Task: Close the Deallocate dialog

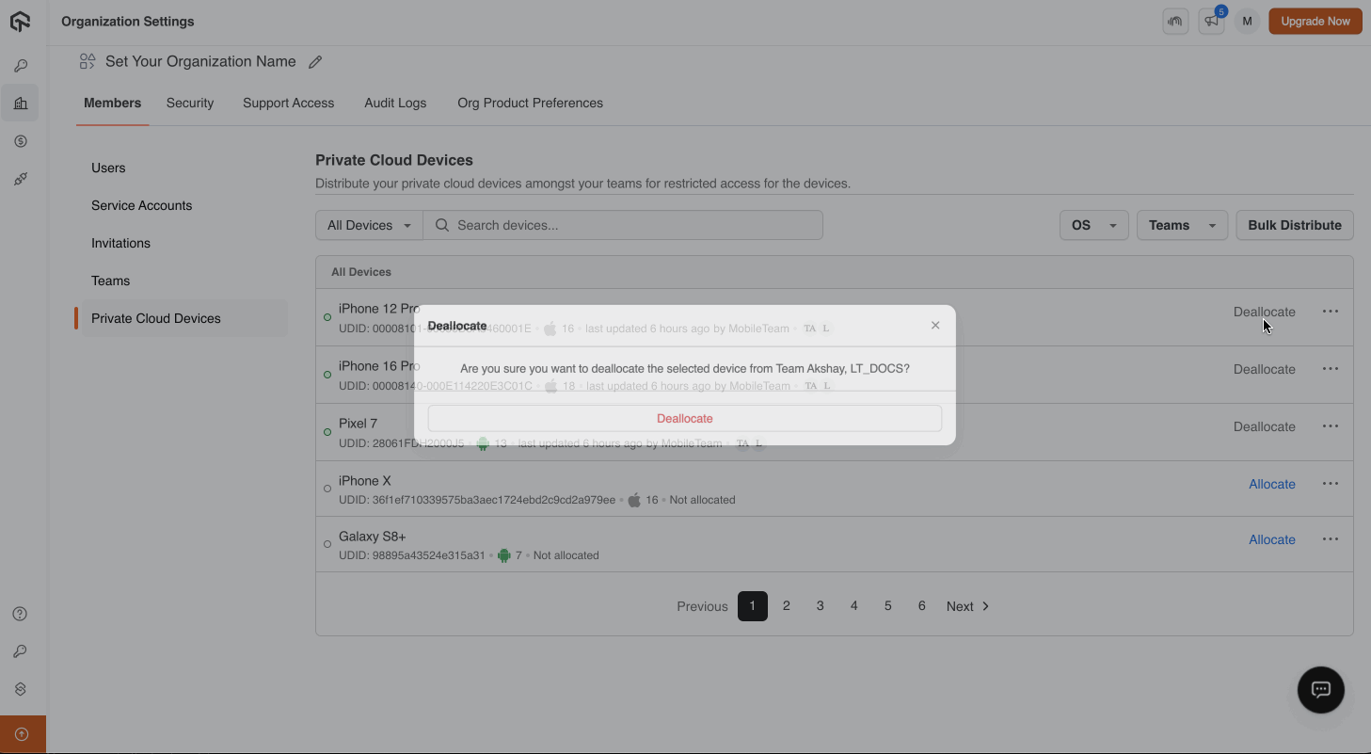Action: point(935,326)
